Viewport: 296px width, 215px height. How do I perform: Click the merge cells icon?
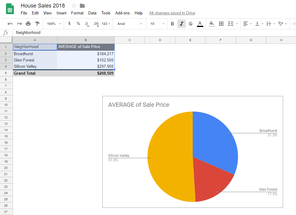pyautogui.click(x=231, y=24)
